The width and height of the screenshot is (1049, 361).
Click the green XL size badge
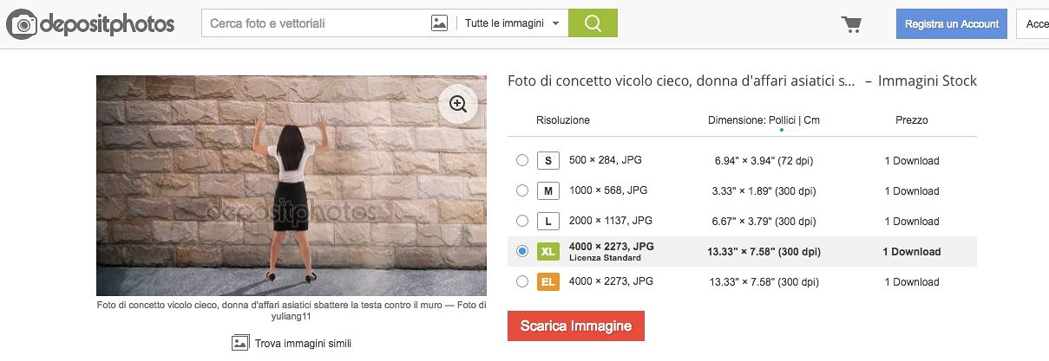point(548,252)
